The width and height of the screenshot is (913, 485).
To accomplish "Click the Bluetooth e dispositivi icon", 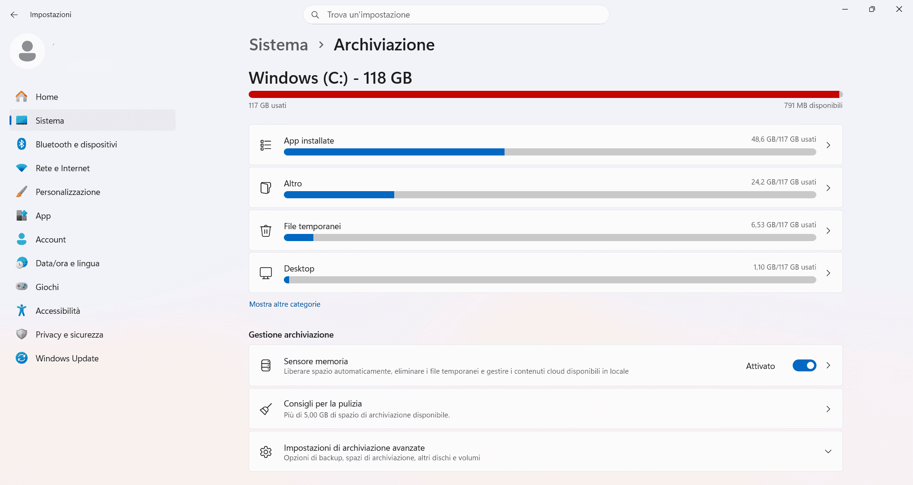I will (x=21, y=144).
